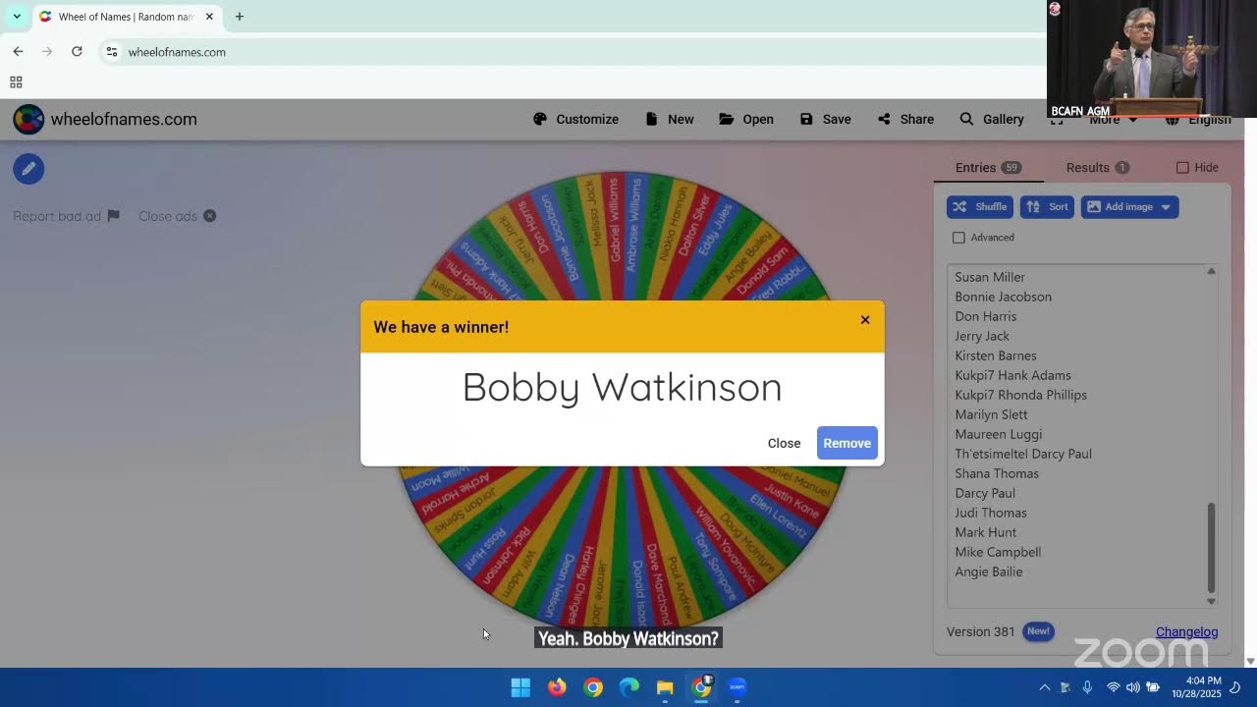The height and width of the screenshot is (707, 1257).
Task: Click the Close button in winner dialog
Action: [784, 443]
